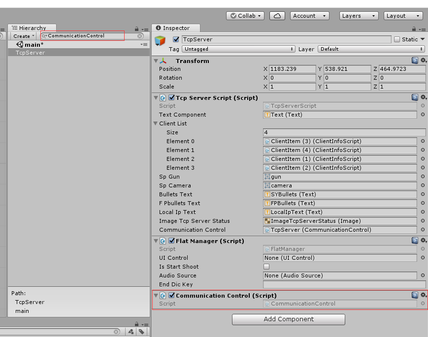The image size is (428, 337).
Task: Open object picker for Element 2
Action: point(423,159)
